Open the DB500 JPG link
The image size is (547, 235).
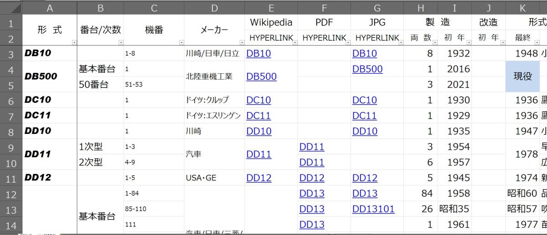tap(367, 69)
